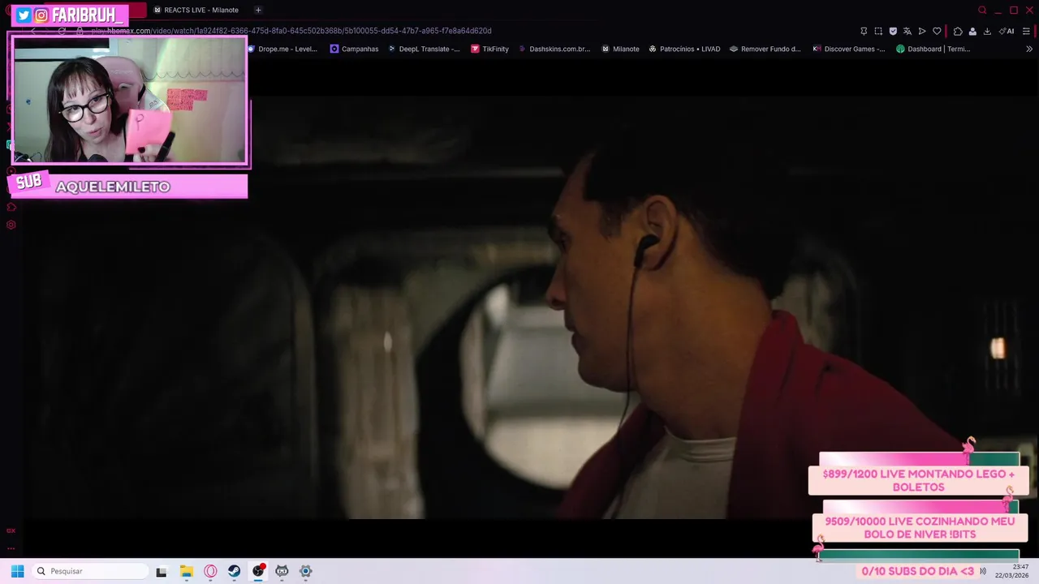Image resolution: width=1039 pixels, height=584 pixels.
Task: Open the Easy Setup sliders icon
Action: tap(1027, 31)
